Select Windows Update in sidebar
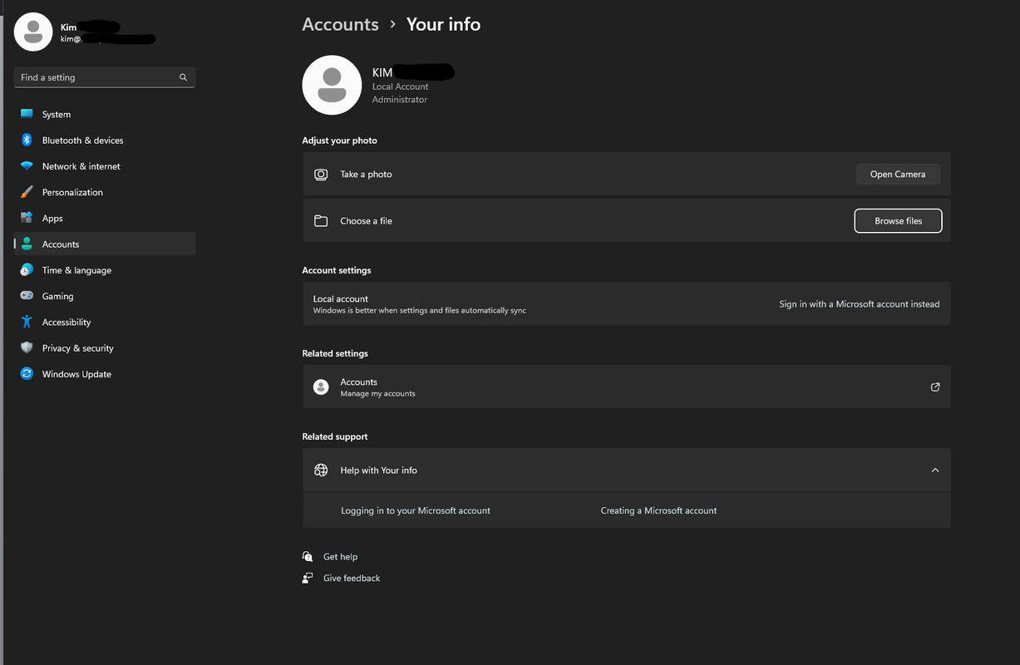 105,373
